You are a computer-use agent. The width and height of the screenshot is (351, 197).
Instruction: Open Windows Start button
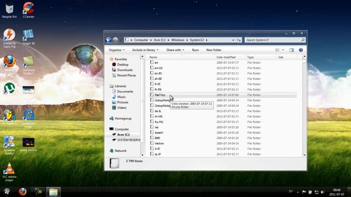[7, 192]
